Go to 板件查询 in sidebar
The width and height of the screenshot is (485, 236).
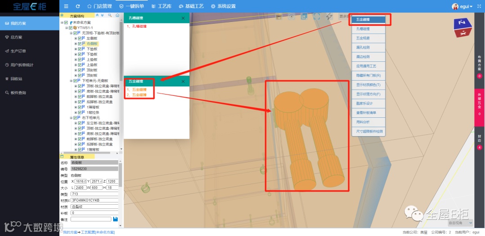pyautogui.click(x=29, y=93)
